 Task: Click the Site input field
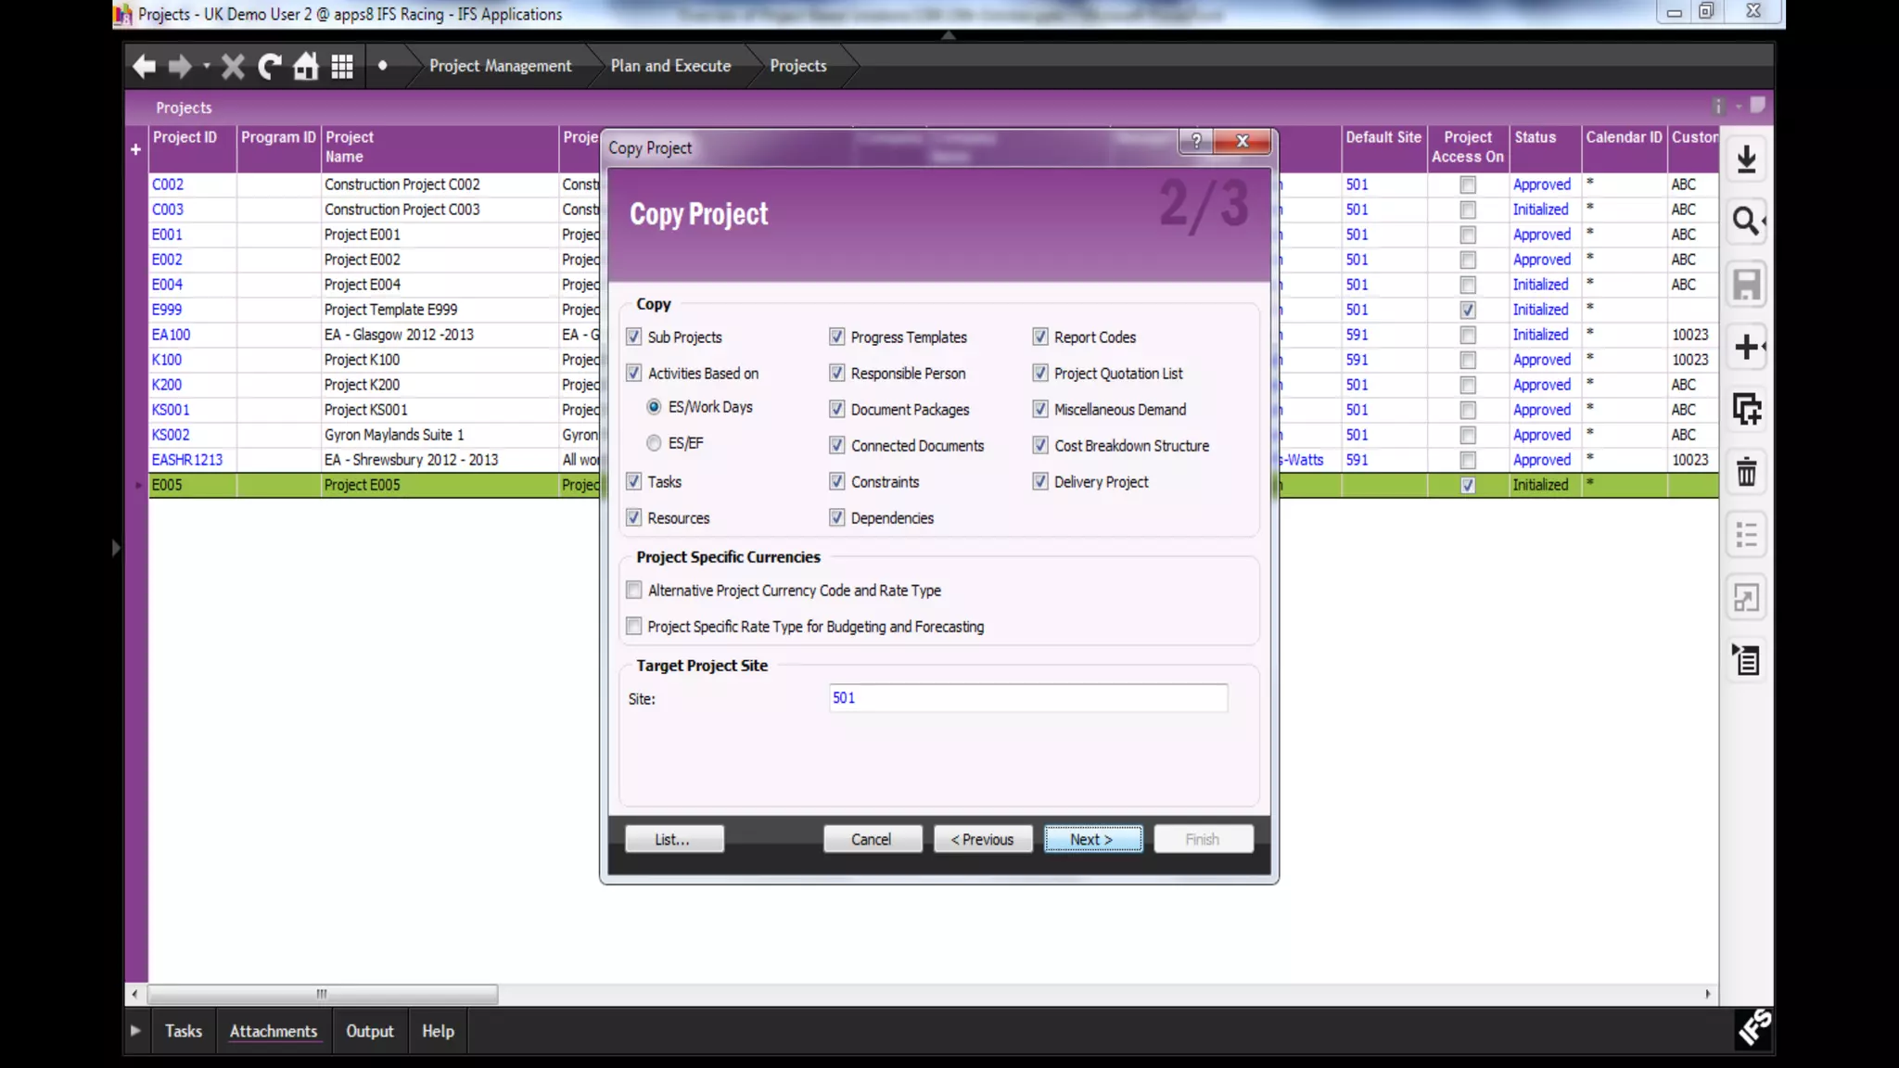(x=1027, y=698)
